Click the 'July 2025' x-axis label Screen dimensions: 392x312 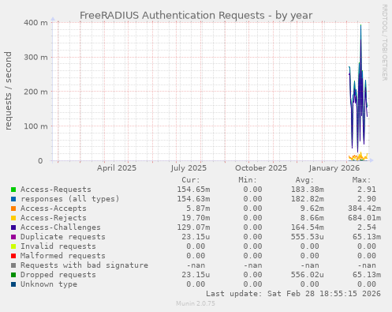pyautogui.click(x=189, y=168)
